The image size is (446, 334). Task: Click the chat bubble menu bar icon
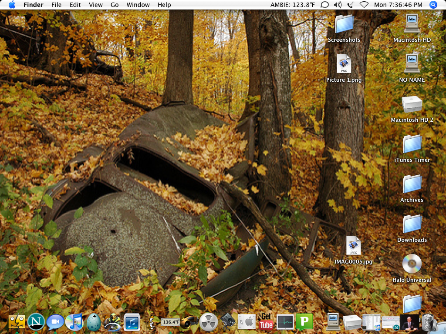point(324,5)
